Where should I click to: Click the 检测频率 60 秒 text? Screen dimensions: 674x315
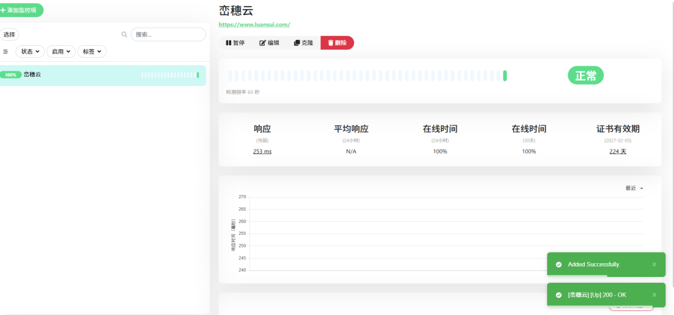243,92
